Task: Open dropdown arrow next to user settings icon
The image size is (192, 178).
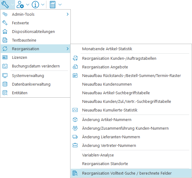Action: [28, 5]
